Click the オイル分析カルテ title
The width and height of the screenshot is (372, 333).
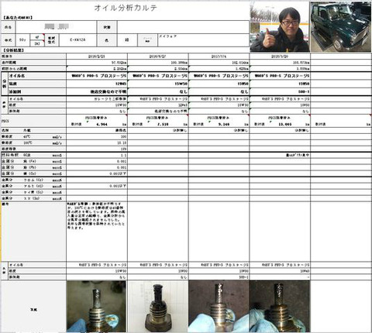coord(126,8)
